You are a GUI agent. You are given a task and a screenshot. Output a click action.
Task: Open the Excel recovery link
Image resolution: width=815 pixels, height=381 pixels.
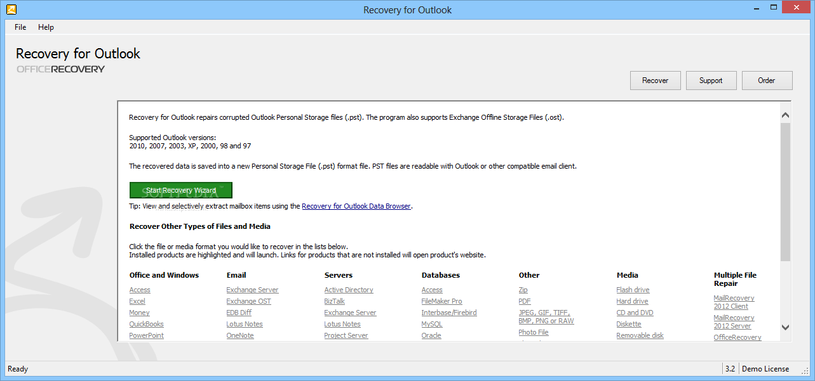(137, 301)
